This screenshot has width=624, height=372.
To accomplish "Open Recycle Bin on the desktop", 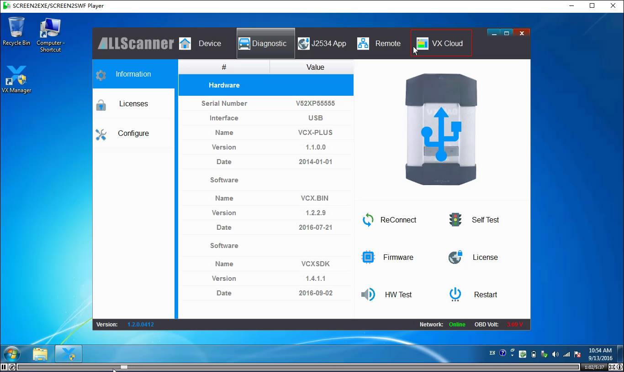I will 16,31.
